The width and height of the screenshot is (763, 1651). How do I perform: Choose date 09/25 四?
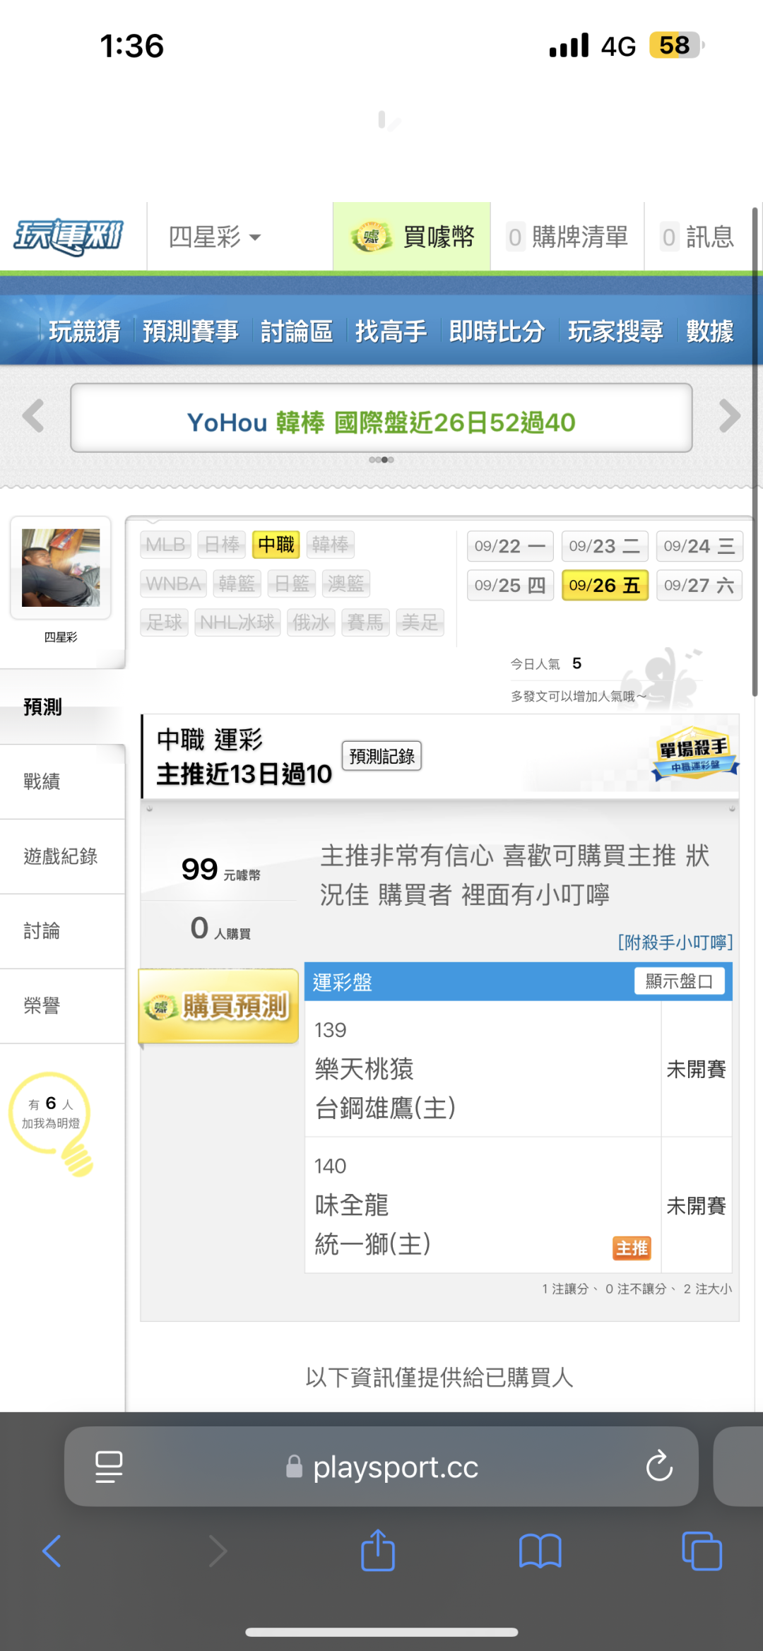(x=510, y=585)
